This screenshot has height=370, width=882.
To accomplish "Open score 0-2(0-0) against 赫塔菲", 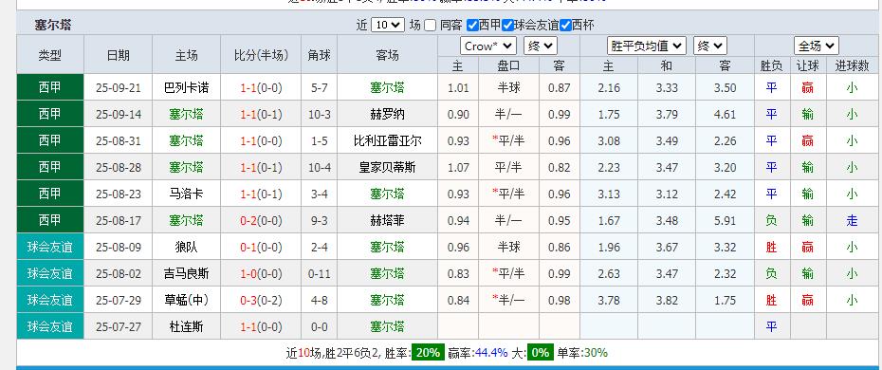I will click(x=261, y=220).
